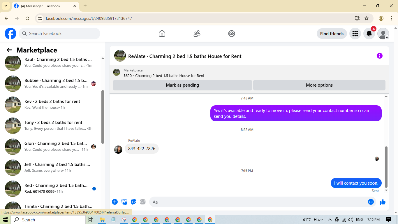Screen dimensions: 398x224
Task: Open the tab search dropdown arrow
Action: point(6,6)
